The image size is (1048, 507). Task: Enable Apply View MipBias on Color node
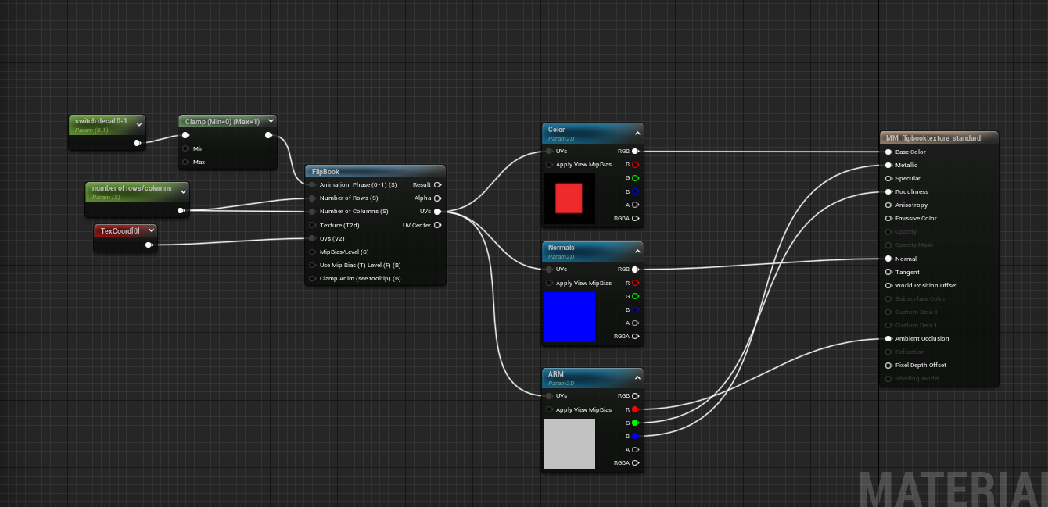pyautogui.click(x=548, y=164)
